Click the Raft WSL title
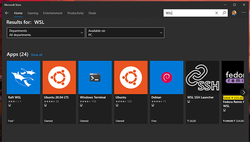 14,97
